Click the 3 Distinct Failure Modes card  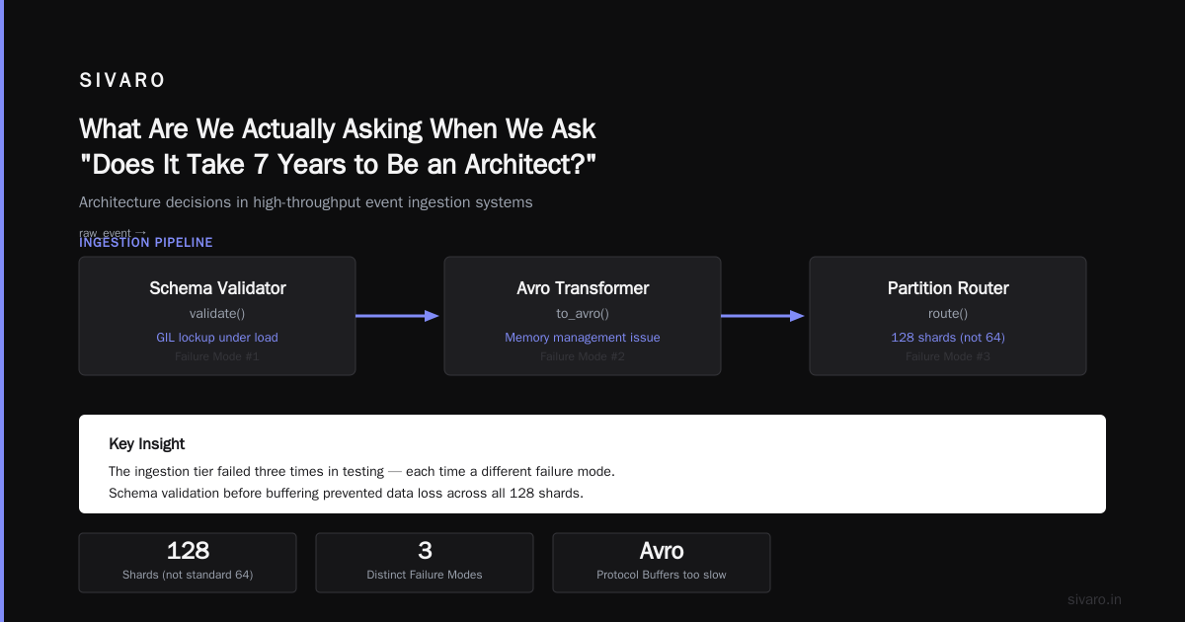425,563
